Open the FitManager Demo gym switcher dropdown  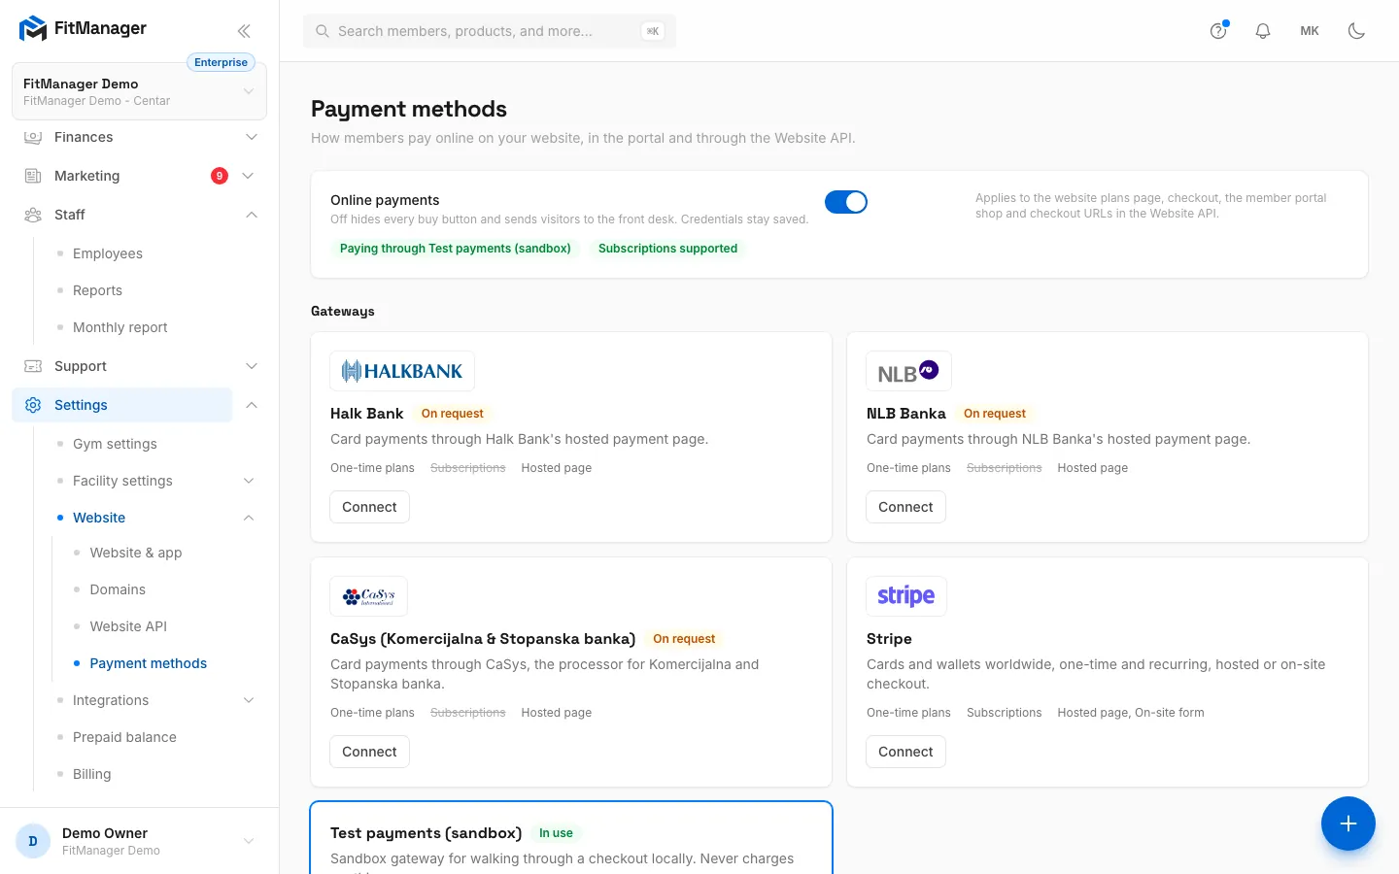(139, 91)
